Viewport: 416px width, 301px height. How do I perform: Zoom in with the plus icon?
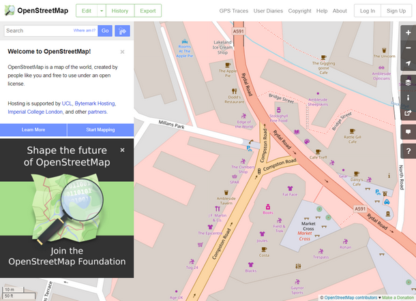point(408,33)
